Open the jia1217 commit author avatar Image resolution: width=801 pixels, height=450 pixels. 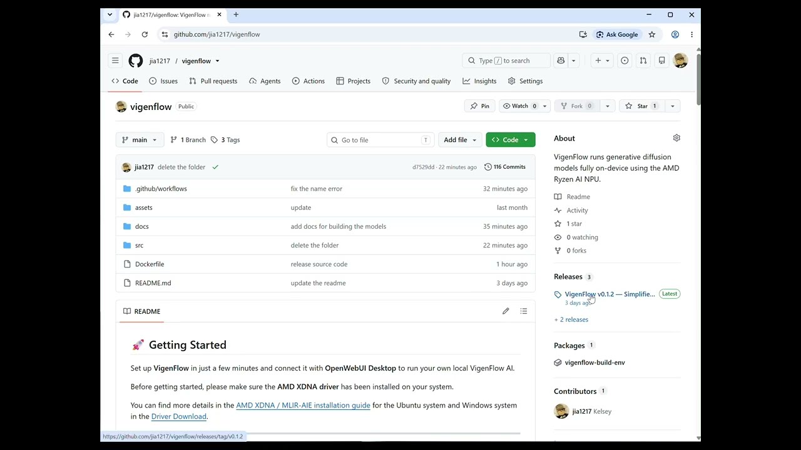pyautogui.click(x=126, y=167)
